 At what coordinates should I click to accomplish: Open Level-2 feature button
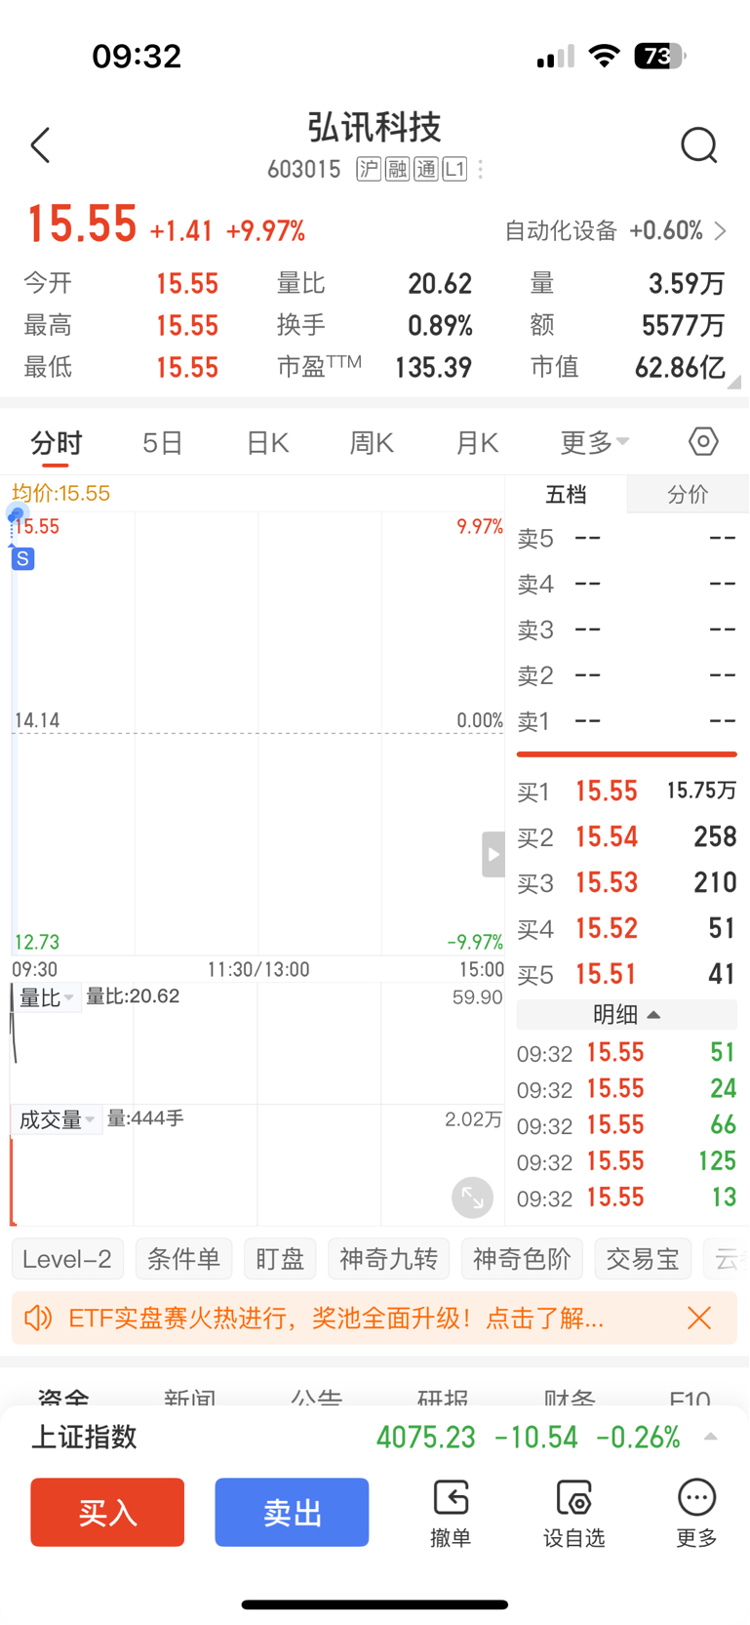[x=67, y=1259]
